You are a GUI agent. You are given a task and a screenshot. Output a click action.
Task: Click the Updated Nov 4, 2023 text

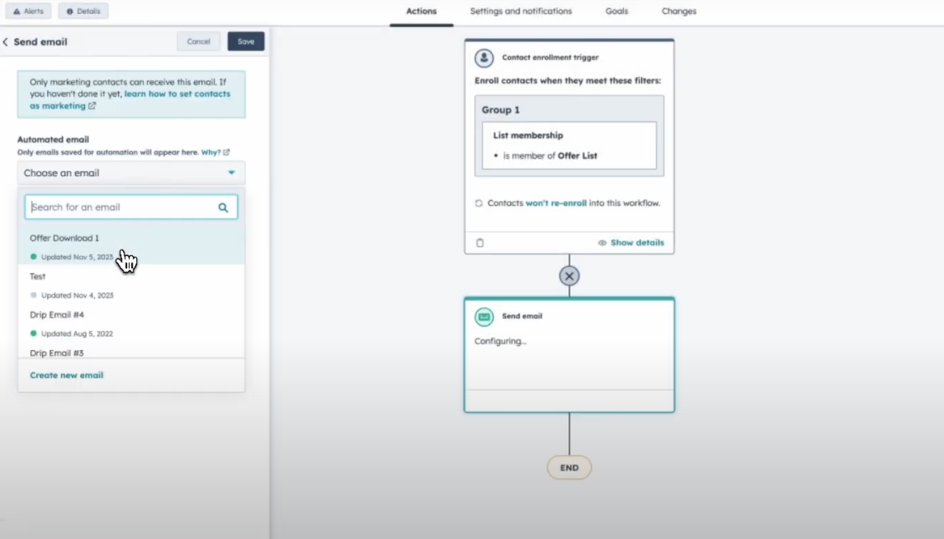tap(77, 295)
